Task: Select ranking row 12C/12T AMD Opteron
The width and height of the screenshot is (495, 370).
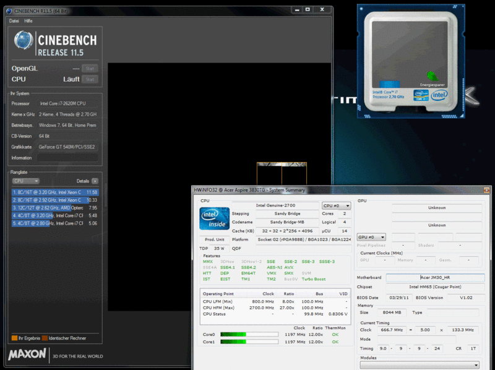Action: [x=55, y=208]
